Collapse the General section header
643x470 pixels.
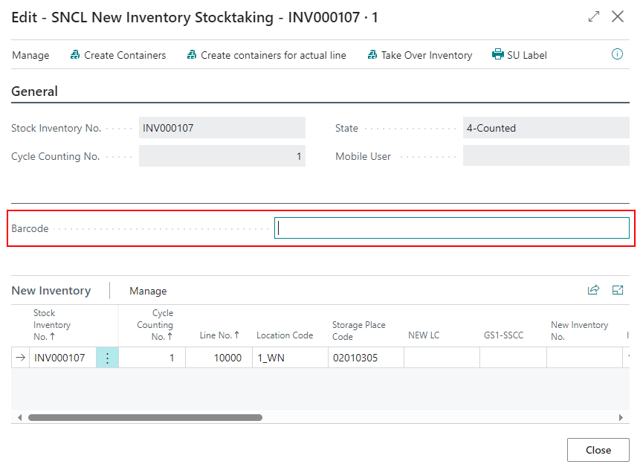34,91
